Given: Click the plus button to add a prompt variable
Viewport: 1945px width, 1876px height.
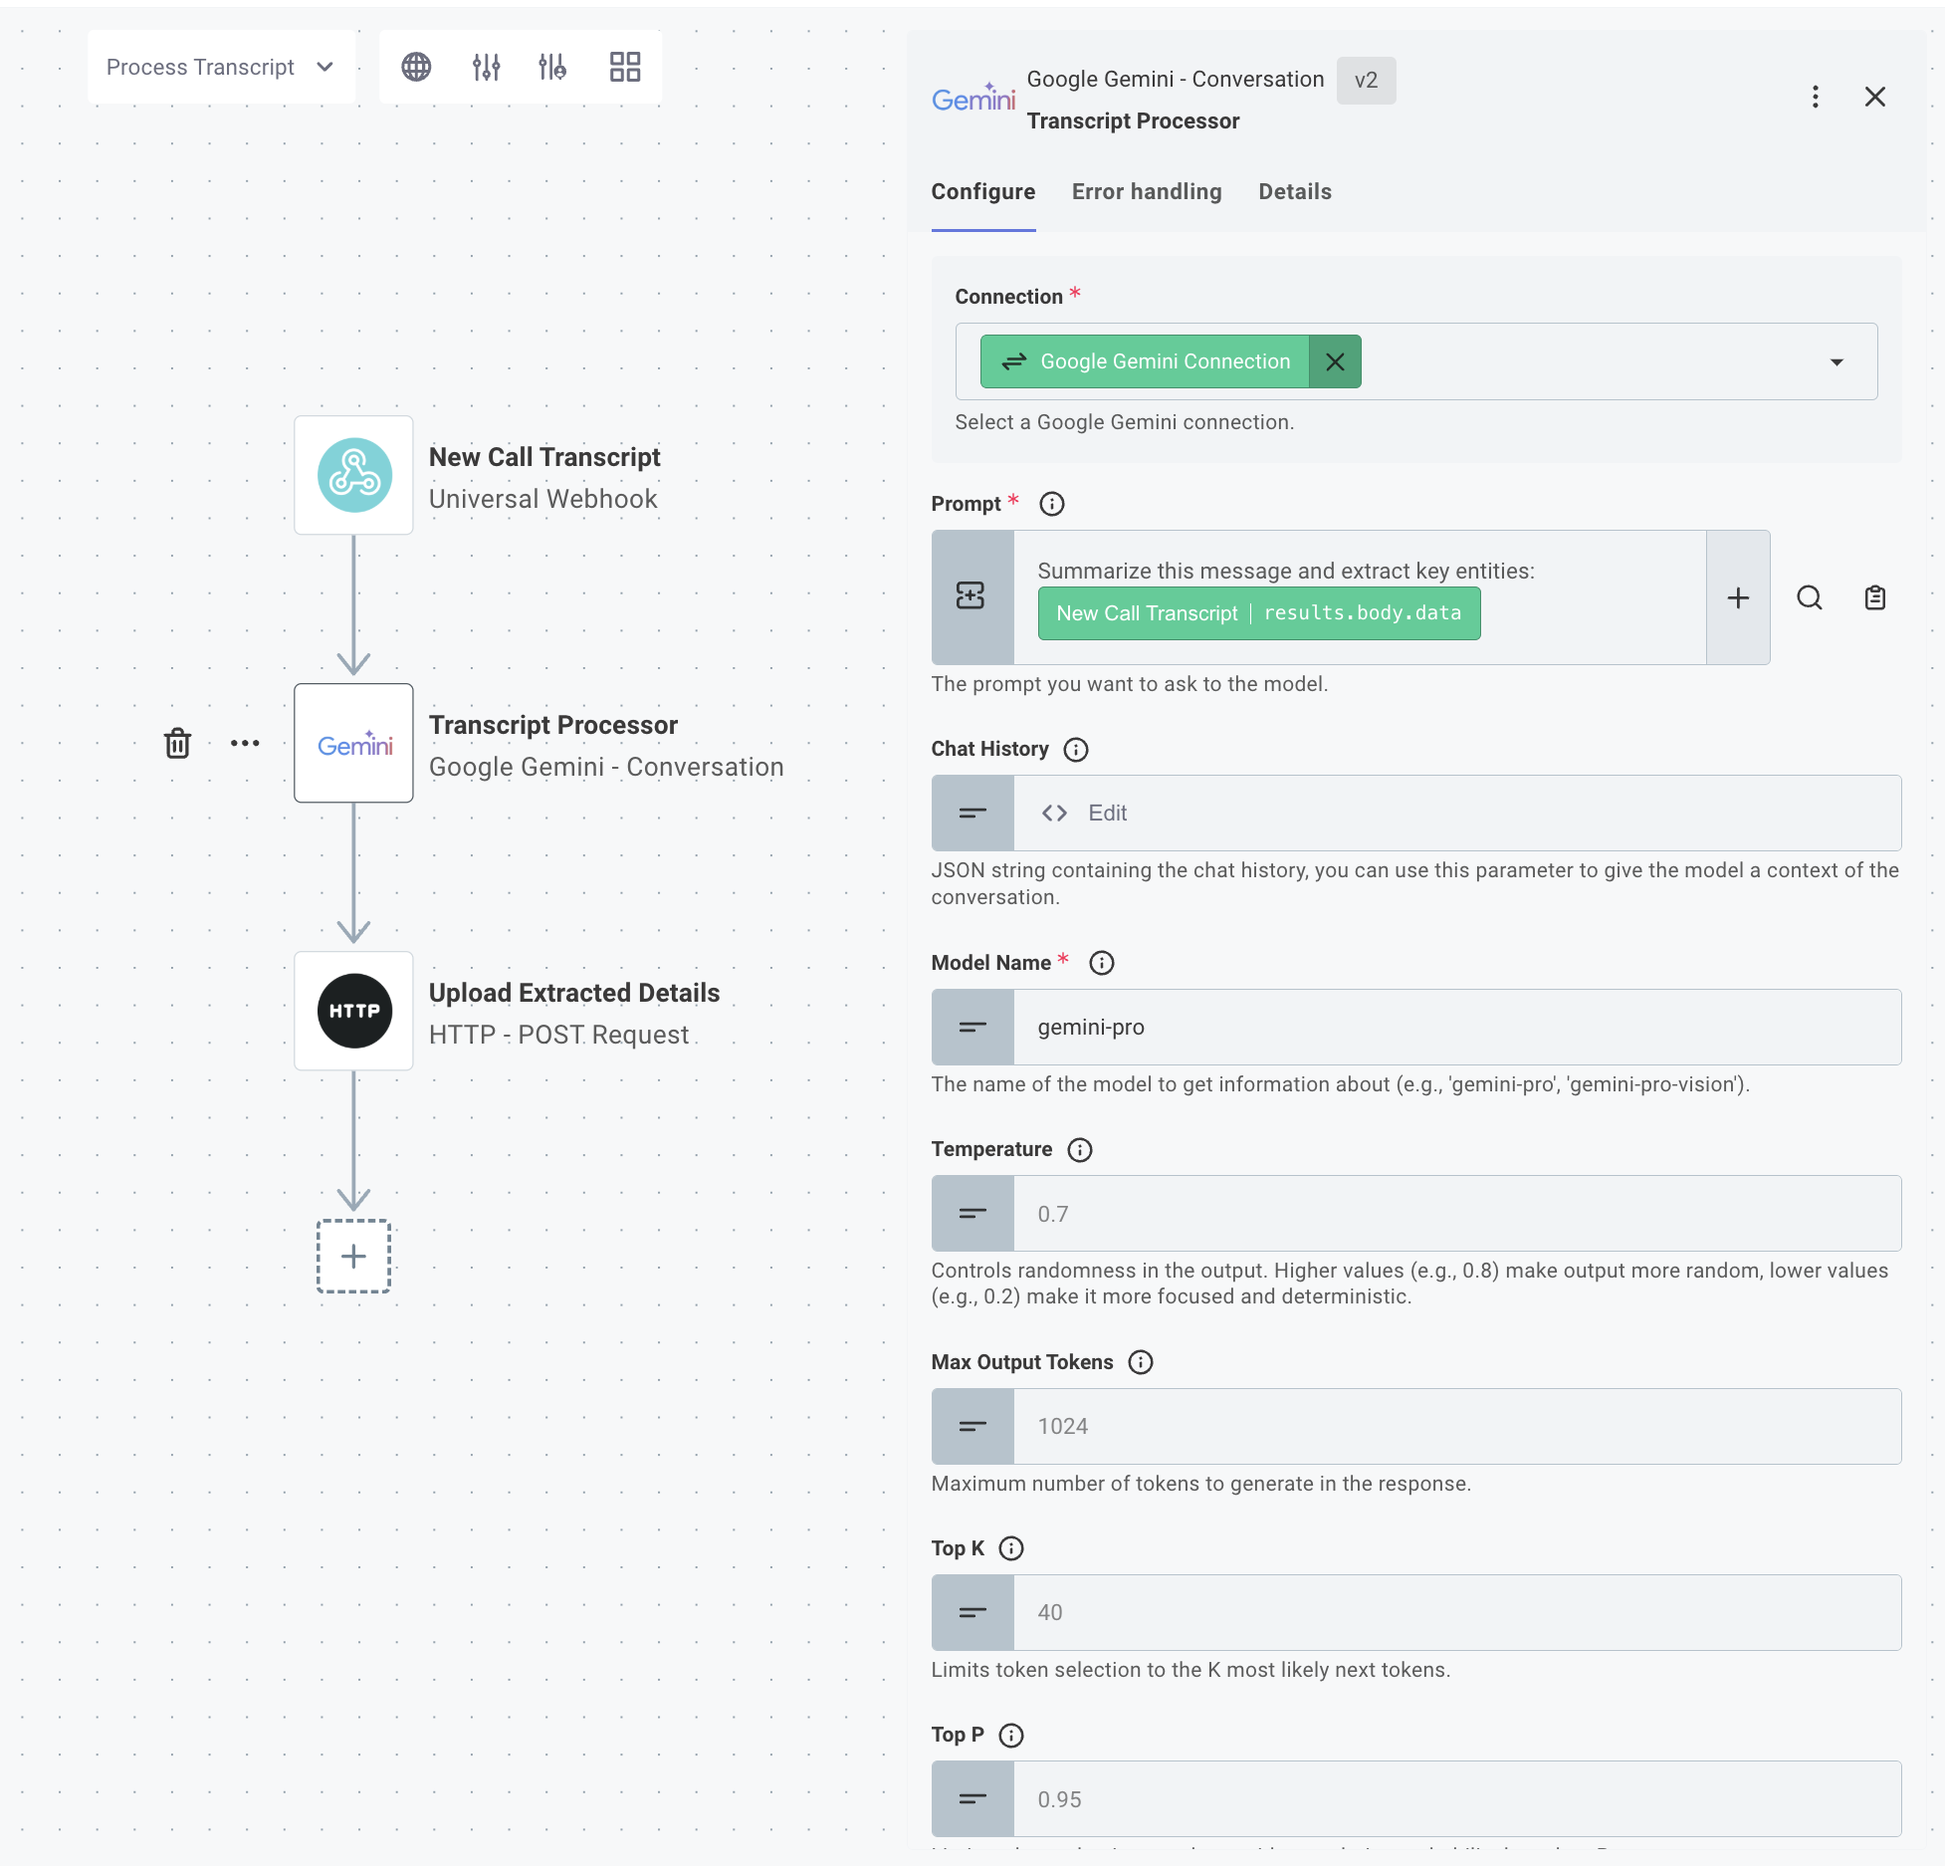Looking at the screenshot, I should point(1738,597).
